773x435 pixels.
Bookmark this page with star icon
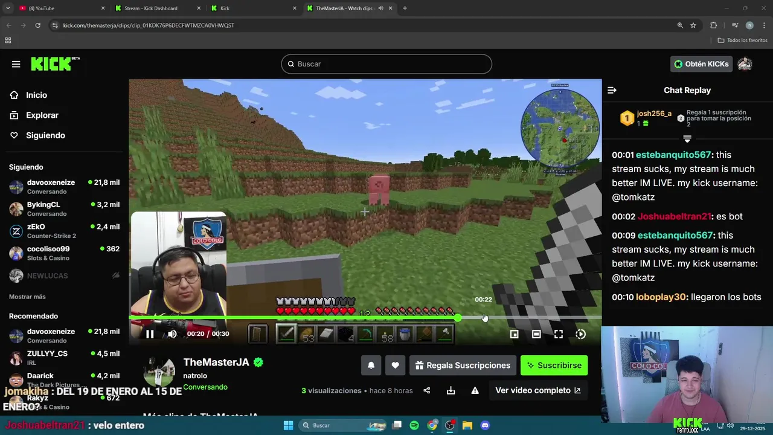point(693,25)
